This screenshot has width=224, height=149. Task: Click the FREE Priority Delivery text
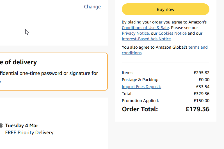pos(29,133)
